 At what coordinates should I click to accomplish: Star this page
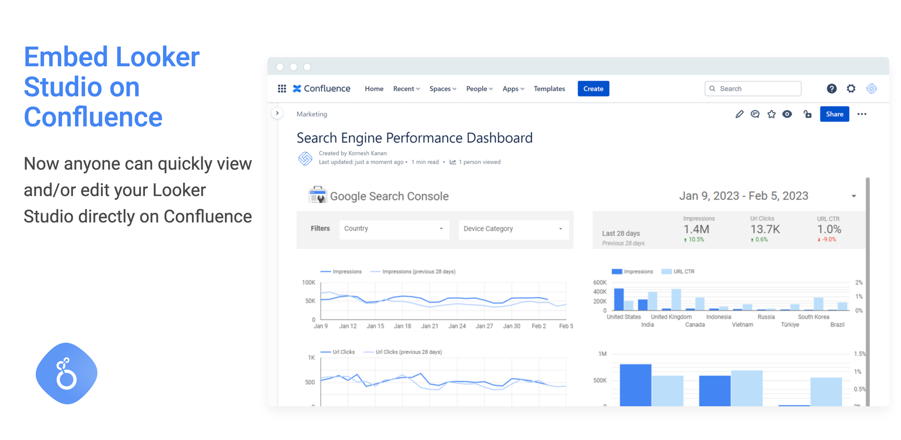pos(771,114)
